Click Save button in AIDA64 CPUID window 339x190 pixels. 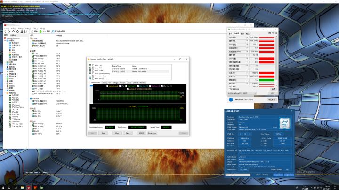coord(278,175)
